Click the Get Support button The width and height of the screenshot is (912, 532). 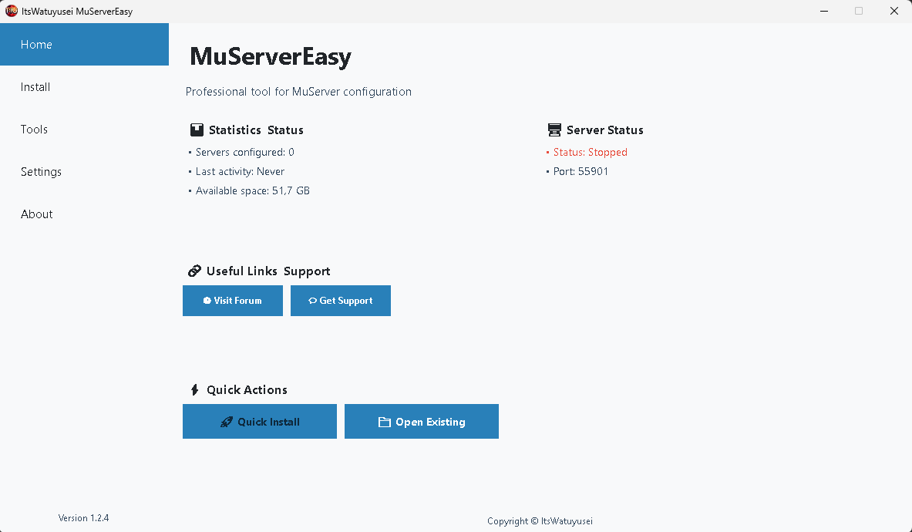(x=340, y=301)
